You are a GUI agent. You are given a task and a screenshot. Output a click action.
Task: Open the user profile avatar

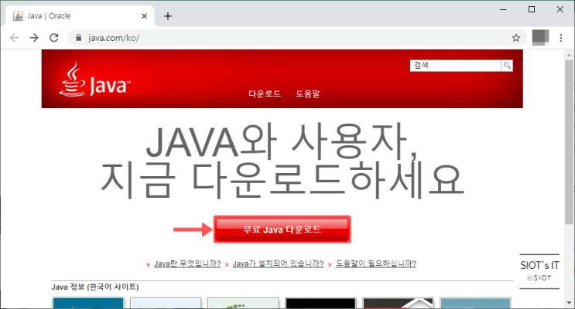[x=540, y=37]
